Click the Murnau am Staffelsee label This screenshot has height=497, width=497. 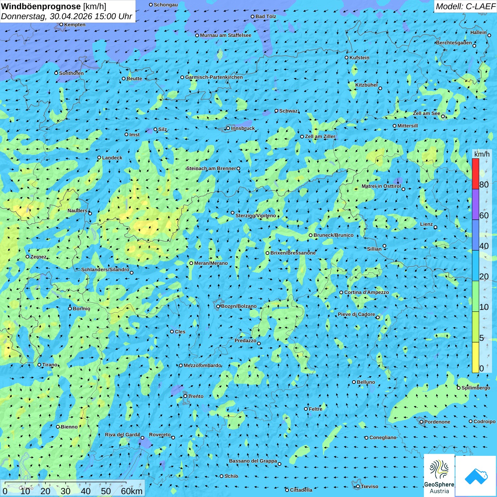coord(225,35)
